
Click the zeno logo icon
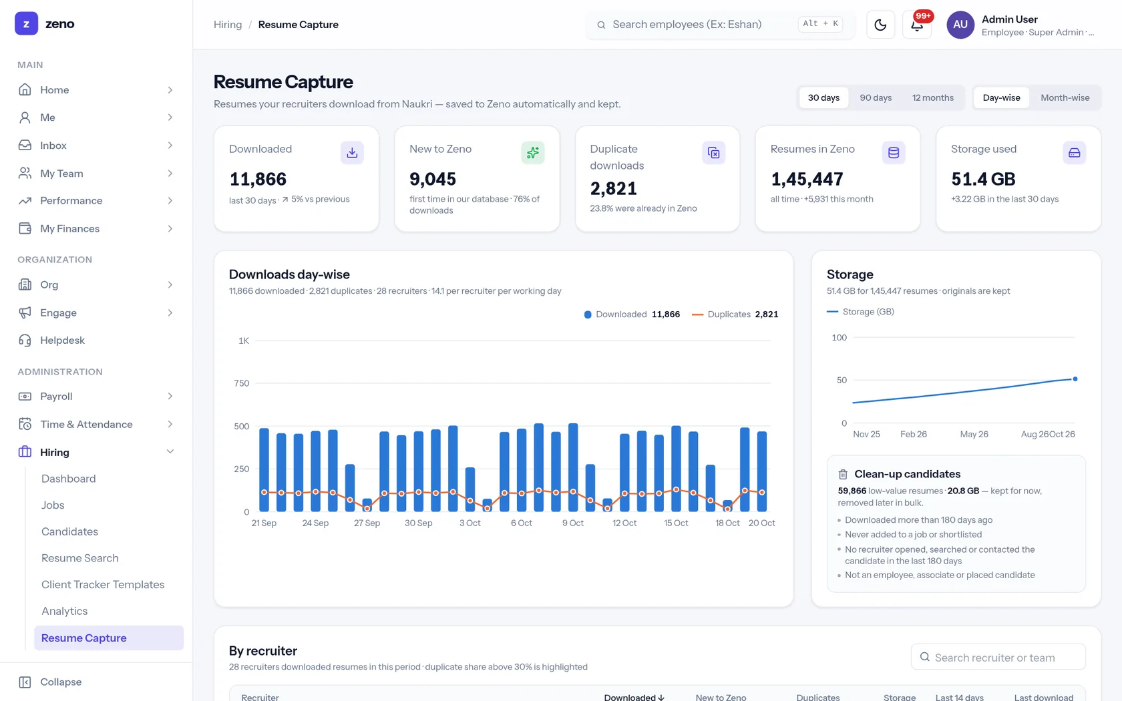pyautogui.click(x=26, y=23)
